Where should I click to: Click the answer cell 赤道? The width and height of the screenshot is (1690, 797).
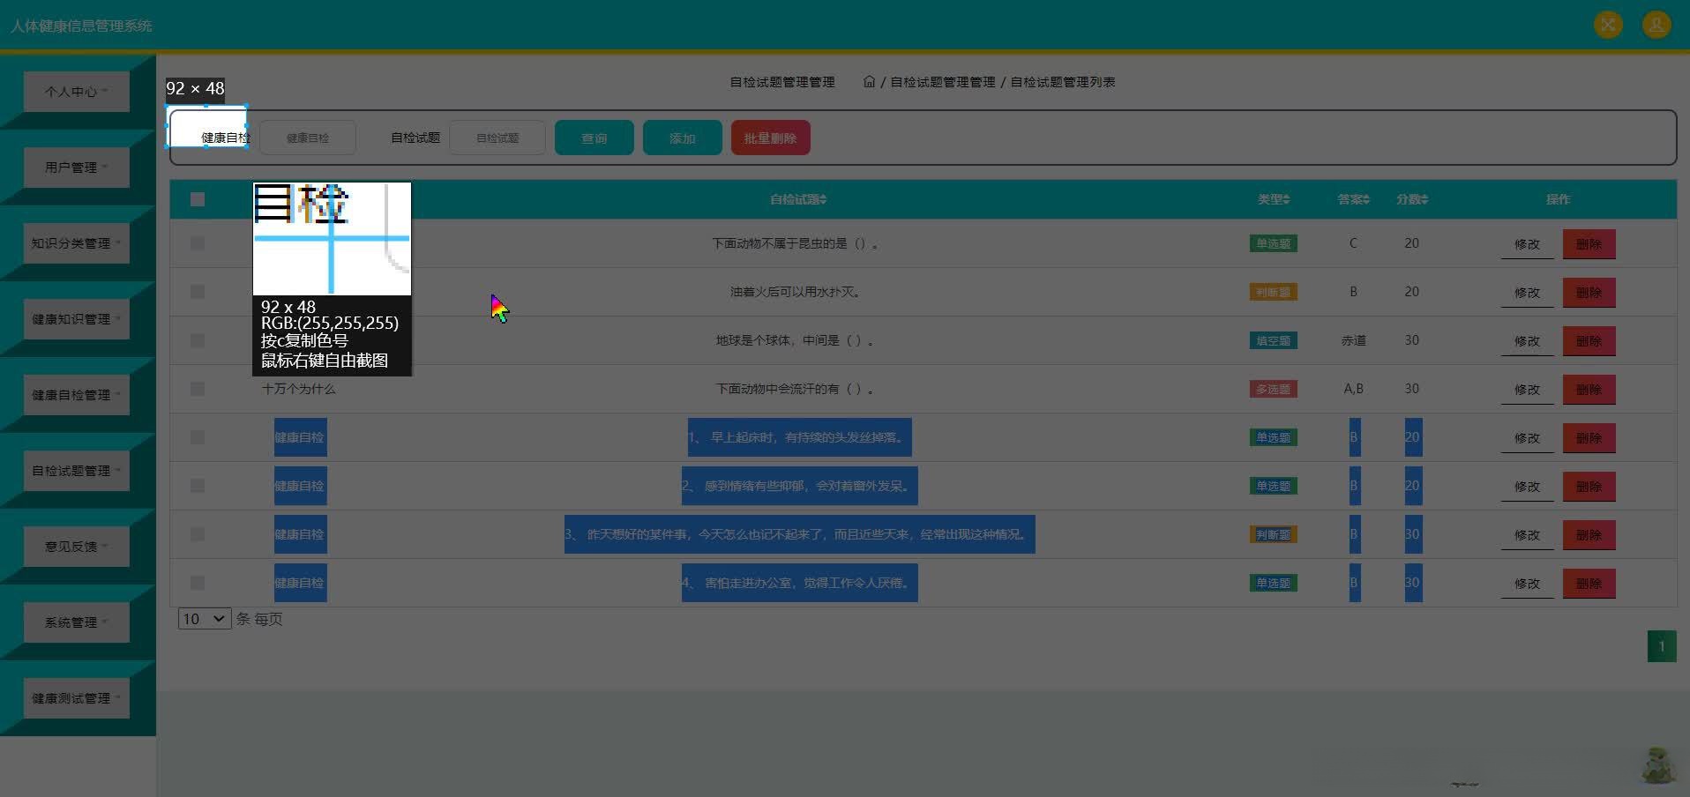[1353, 340]
